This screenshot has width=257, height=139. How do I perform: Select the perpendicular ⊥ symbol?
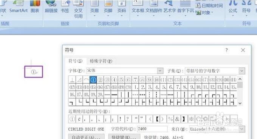(72, 80)
